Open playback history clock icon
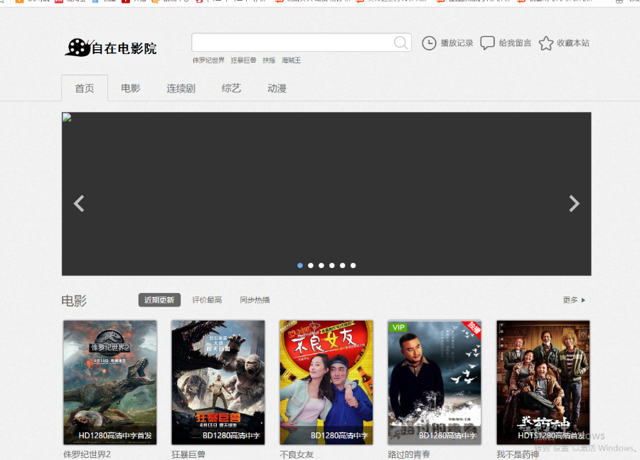The image size is (640, 460). [429, 43]
